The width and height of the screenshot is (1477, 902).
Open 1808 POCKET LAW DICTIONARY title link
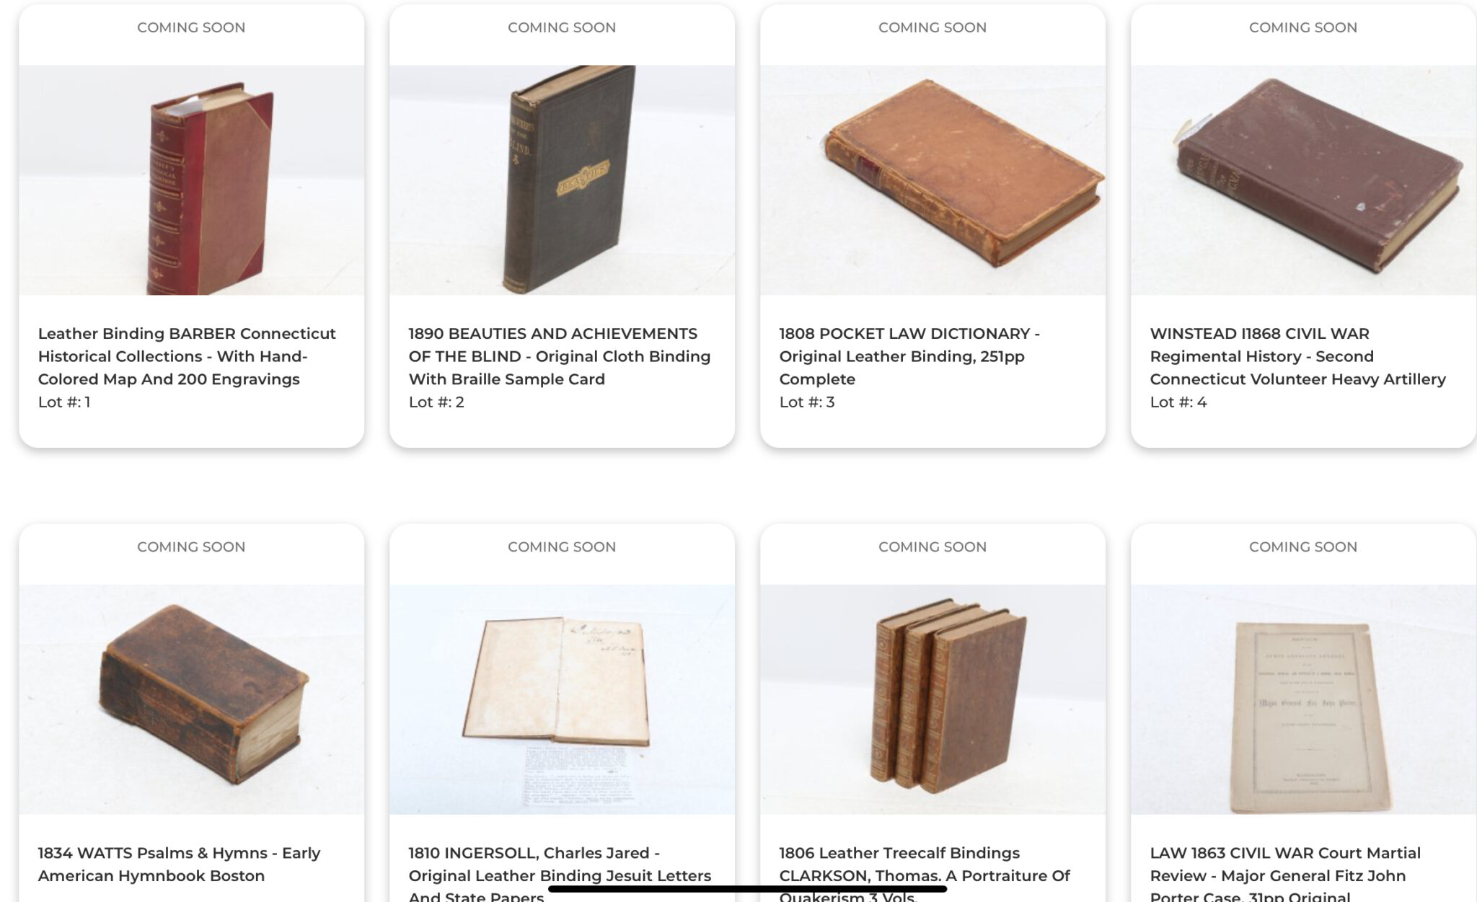(x=909, y=356)
